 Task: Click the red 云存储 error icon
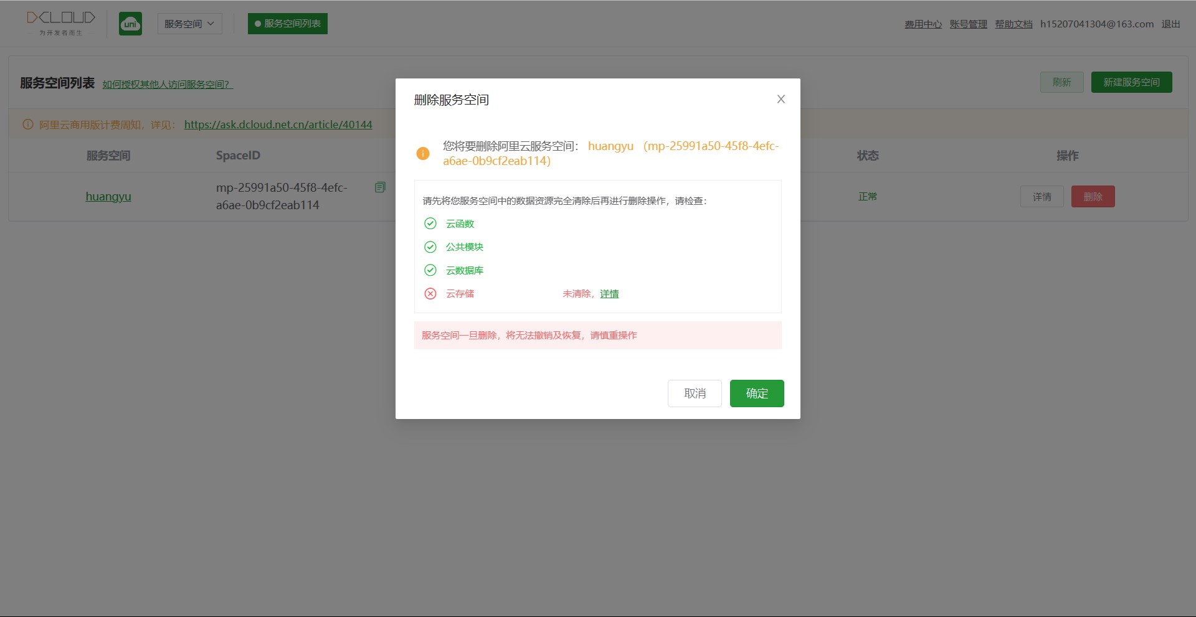430,294
